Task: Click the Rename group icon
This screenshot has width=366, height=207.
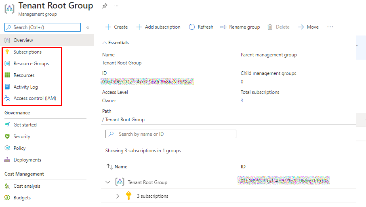Action: coord(223,27)
